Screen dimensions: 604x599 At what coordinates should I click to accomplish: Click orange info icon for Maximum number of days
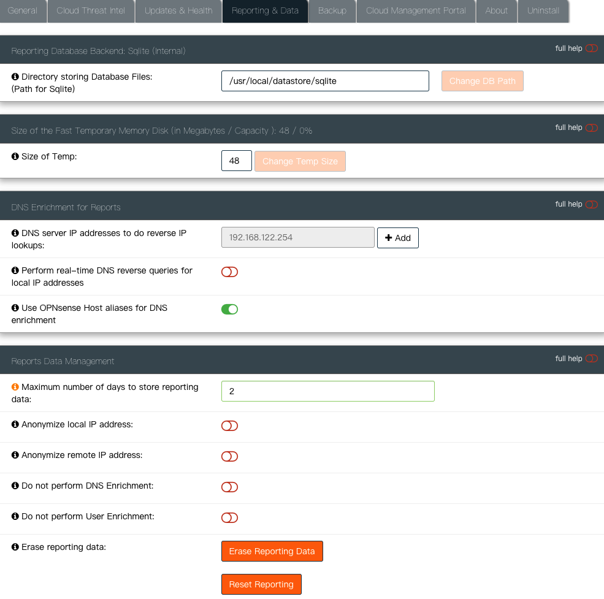(x=15, y=387)
